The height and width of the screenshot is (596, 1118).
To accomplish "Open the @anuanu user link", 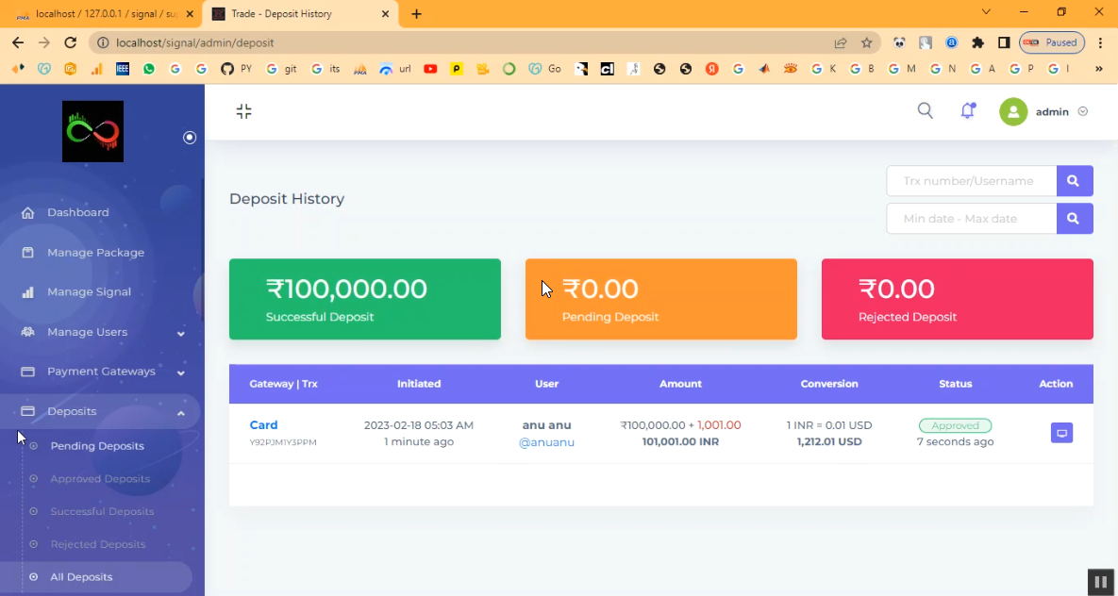I will [x=546, y=442].
